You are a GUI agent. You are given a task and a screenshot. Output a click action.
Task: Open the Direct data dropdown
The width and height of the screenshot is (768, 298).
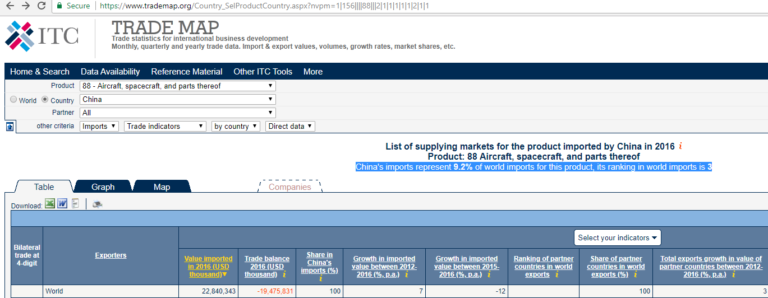click(290, 126)
